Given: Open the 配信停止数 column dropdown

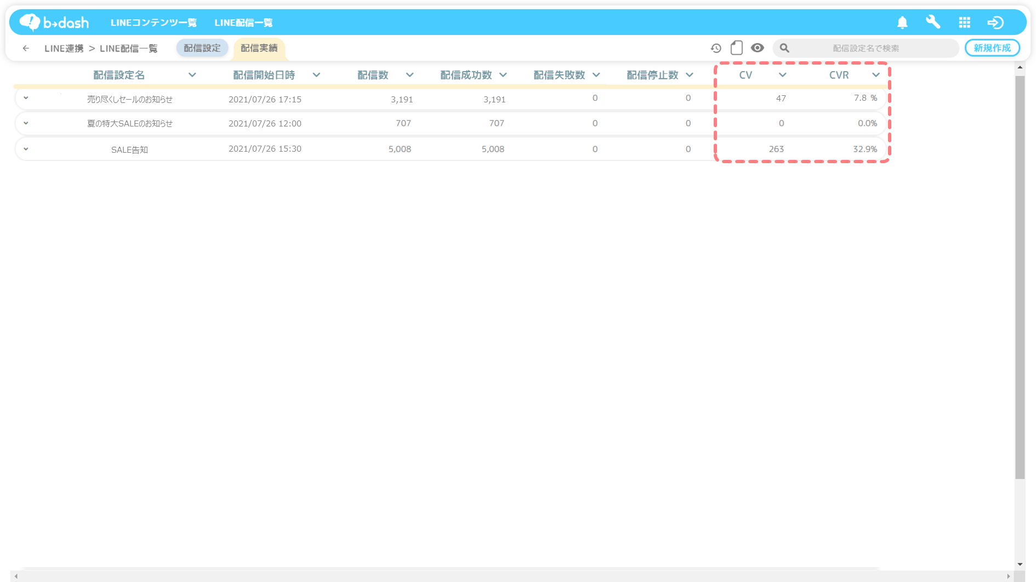Looking at the screenshot, I should click(x=689, y=75).
